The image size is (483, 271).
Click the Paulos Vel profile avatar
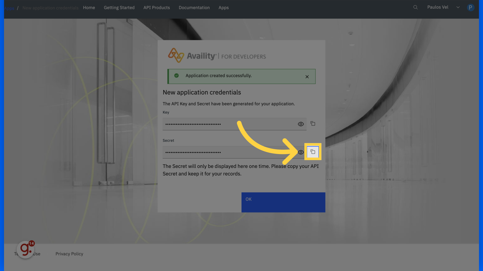tap(471, 7)
